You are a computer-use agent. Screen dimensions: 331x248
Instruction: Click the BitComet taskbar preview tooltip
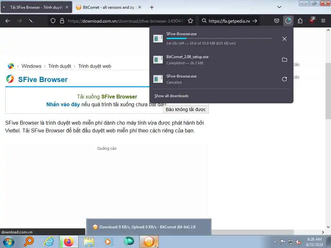149,227
